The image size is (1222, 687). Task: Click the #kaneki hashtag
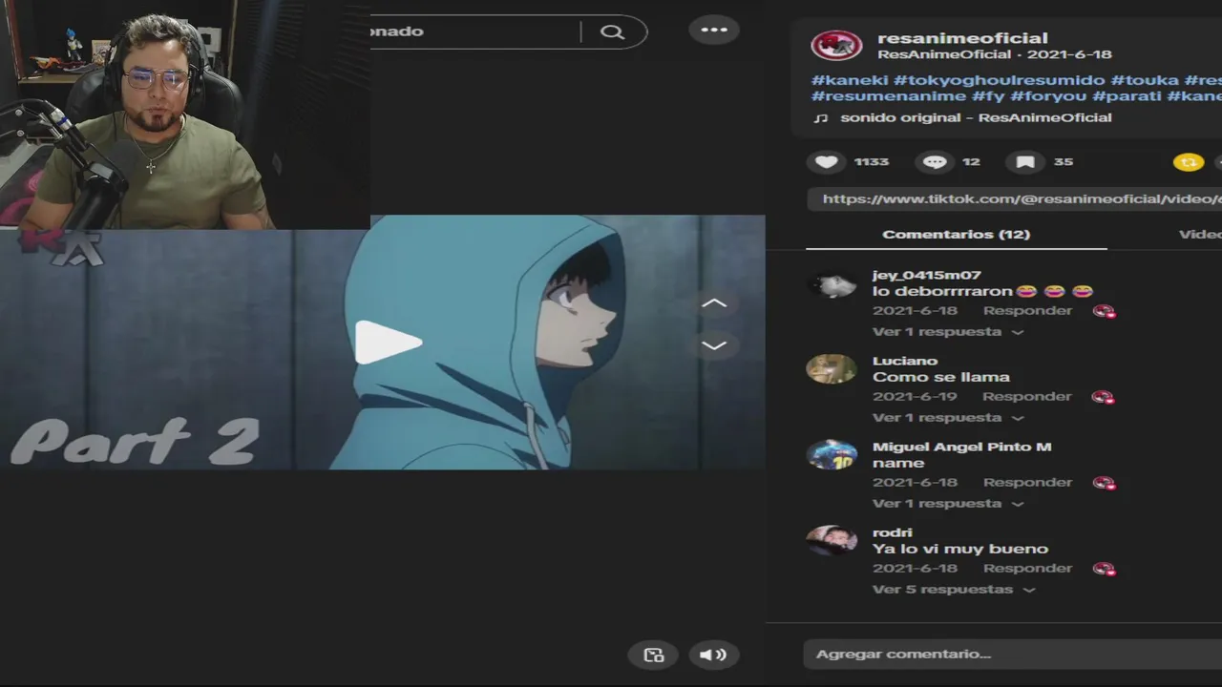[850, 80]
